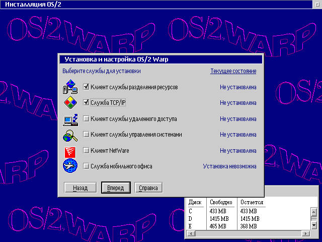Click the Установка и настройка OS/2 Warp title bar

[161, 59]
